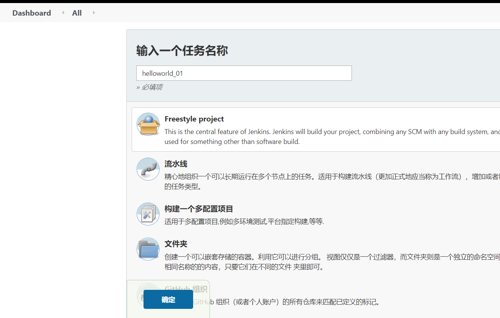Viewport: 500px width, 318px height.
Task: Click the 文件夹 folder icon
Action: click(148, 249)
